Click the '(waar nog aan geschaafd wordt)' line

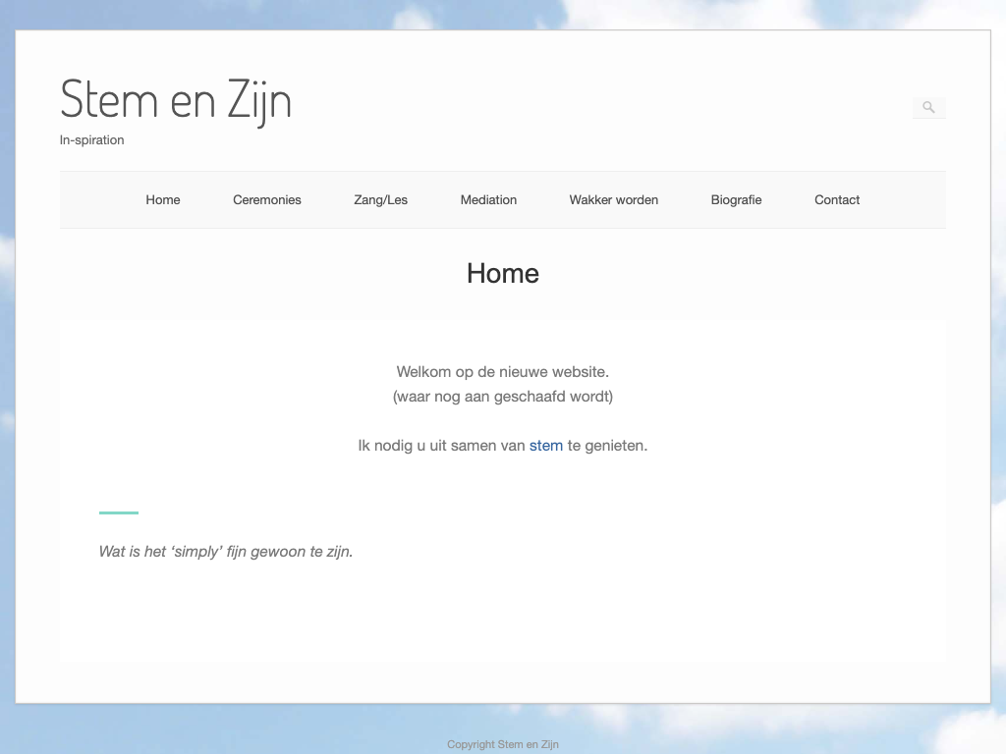503,397
